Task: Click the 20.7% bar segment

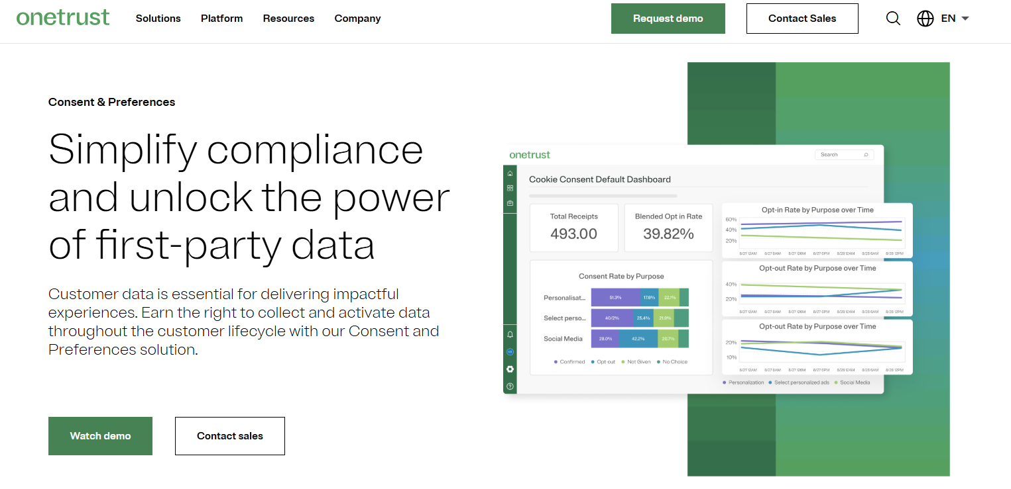Action: (668, 339)
